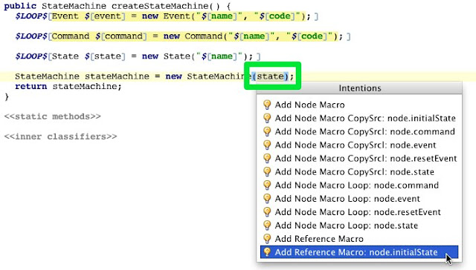Click the $LOOP$ macro on the State line
The width and height of the screenshot is (476, 270).
tap(31, 56)
